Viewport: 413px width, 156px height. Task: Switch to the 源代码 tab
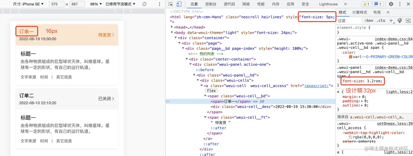229,4
